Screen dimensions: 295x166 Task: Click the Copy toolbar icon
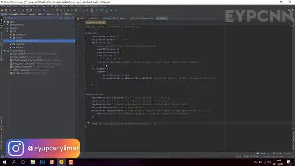(27, 10)
